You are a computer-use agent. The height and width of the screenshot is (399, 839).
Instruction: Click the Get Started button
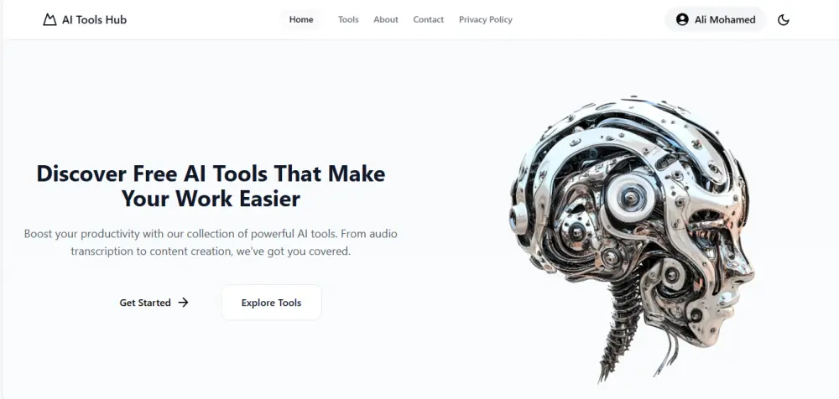[154, 303]
